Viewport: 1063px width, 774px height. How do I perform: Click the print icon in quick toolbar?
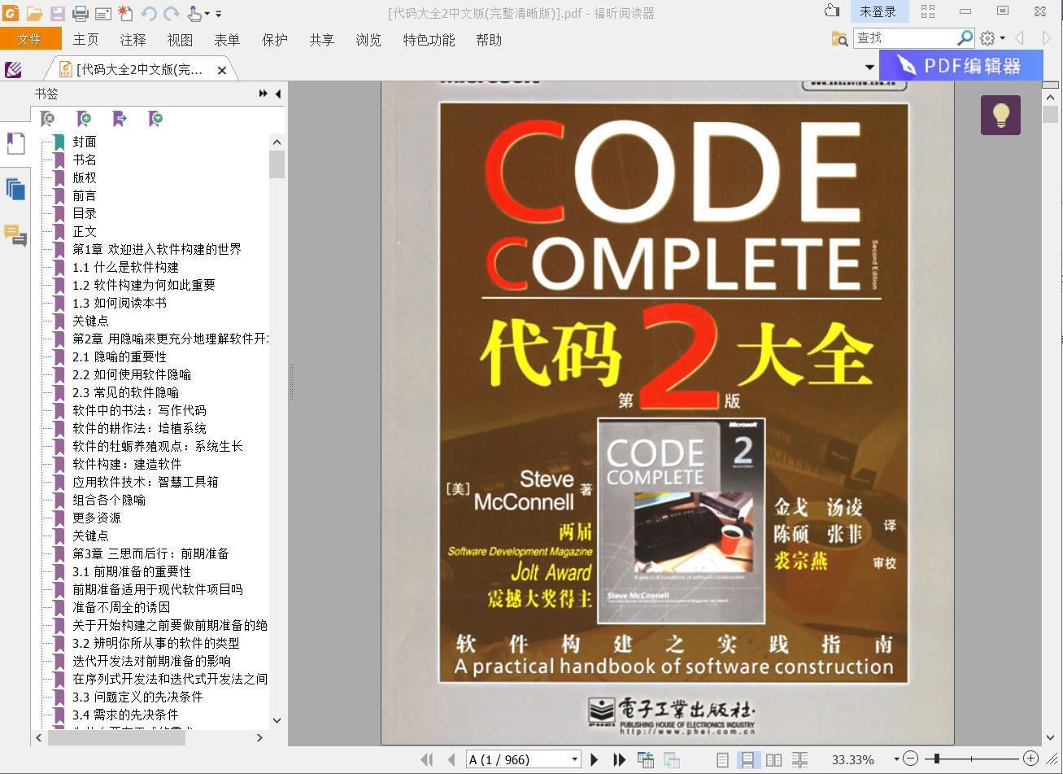tap(80, 13)
